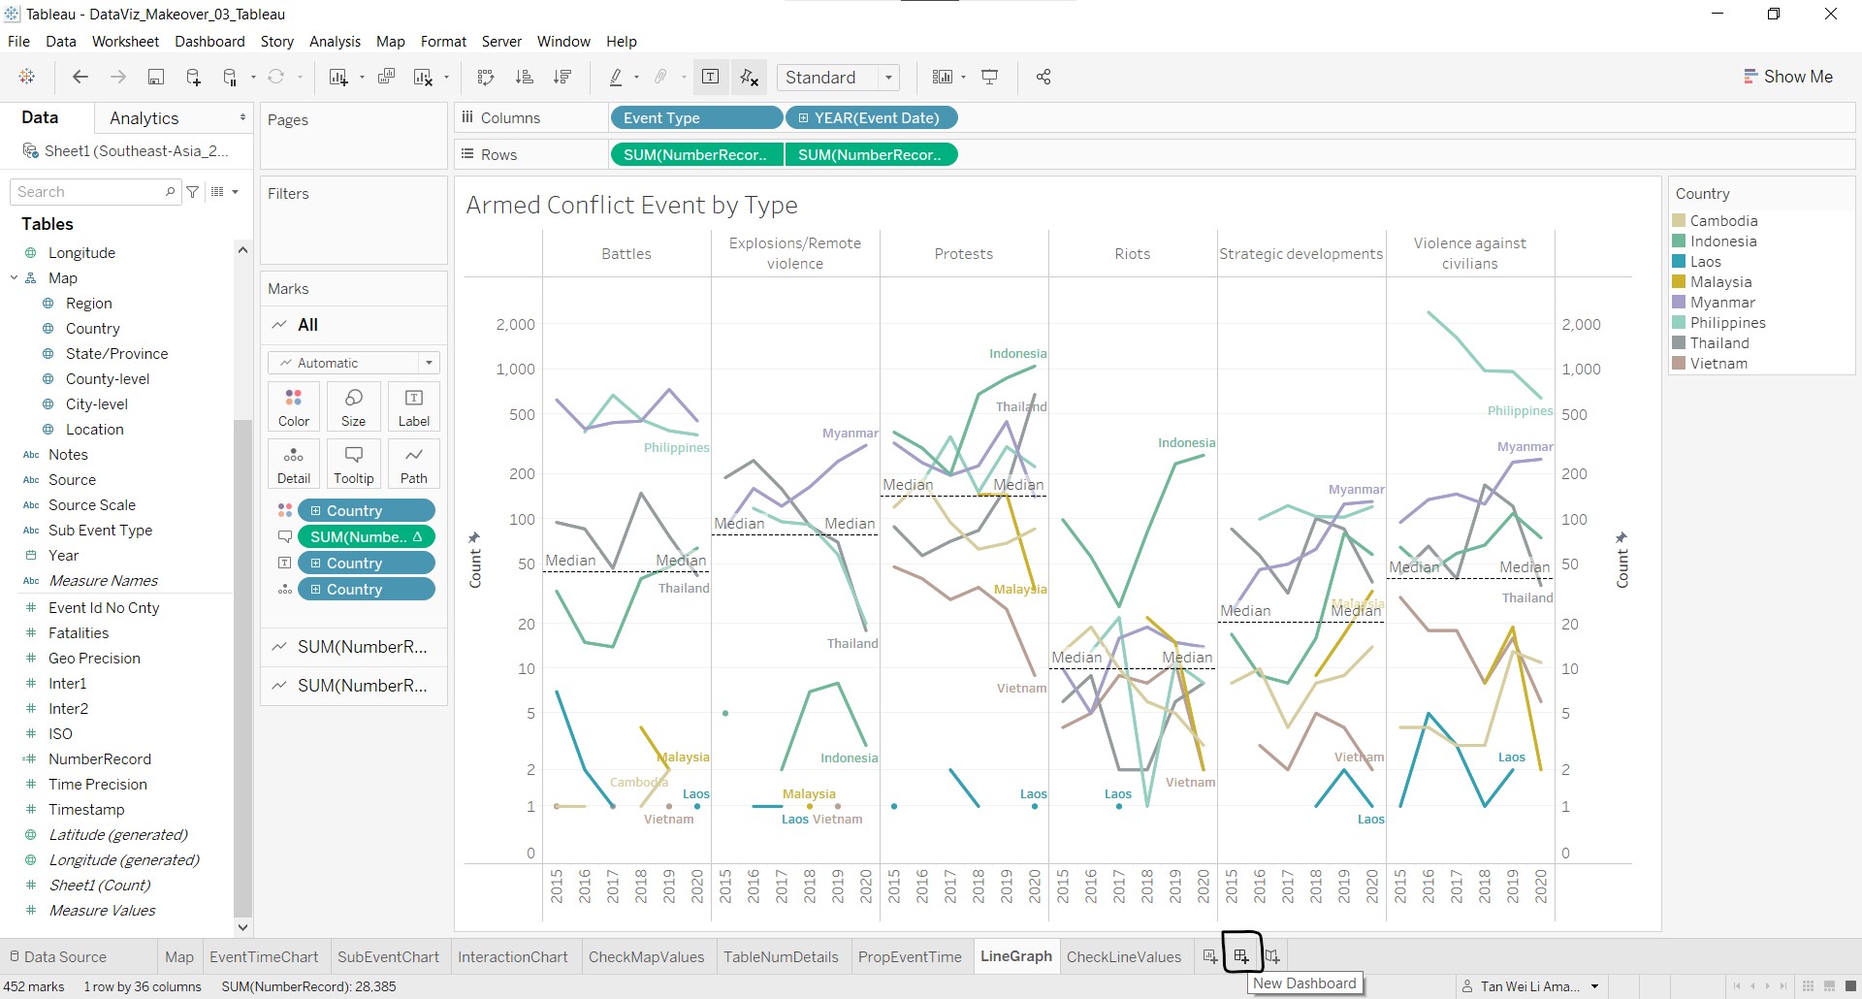Switch to the SubEventChart sheet tab
Image resolution: width=1862 pixels, height=999 pixels.
click(388, 956)
